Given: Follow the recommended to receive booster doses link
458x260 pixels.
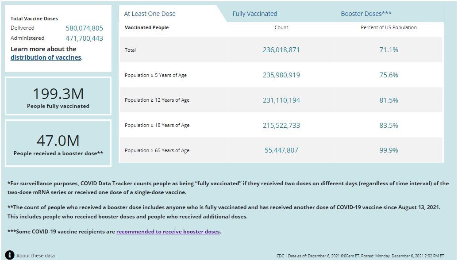Looking at the screenshot, I should coord(168,232).
